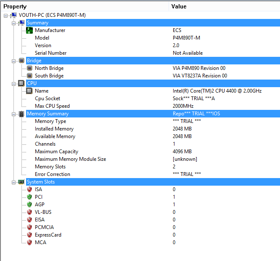This screenshot has width=280, height=261.
Task: Click the CPU Name processor icon
Action: (29, 91)
